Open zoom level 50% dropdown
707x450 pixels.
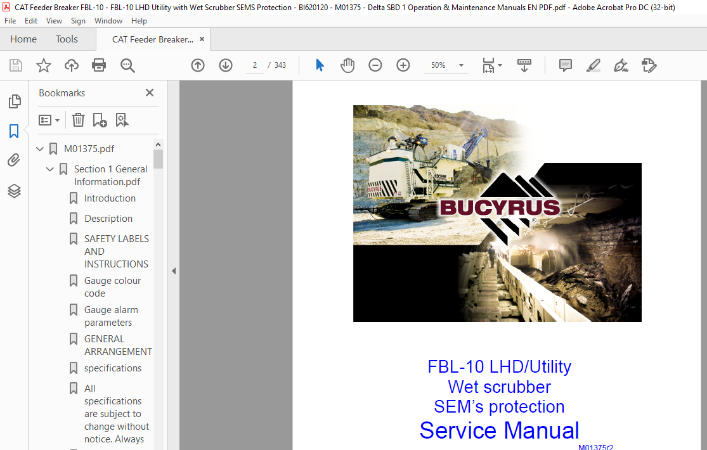coord(461,65)
